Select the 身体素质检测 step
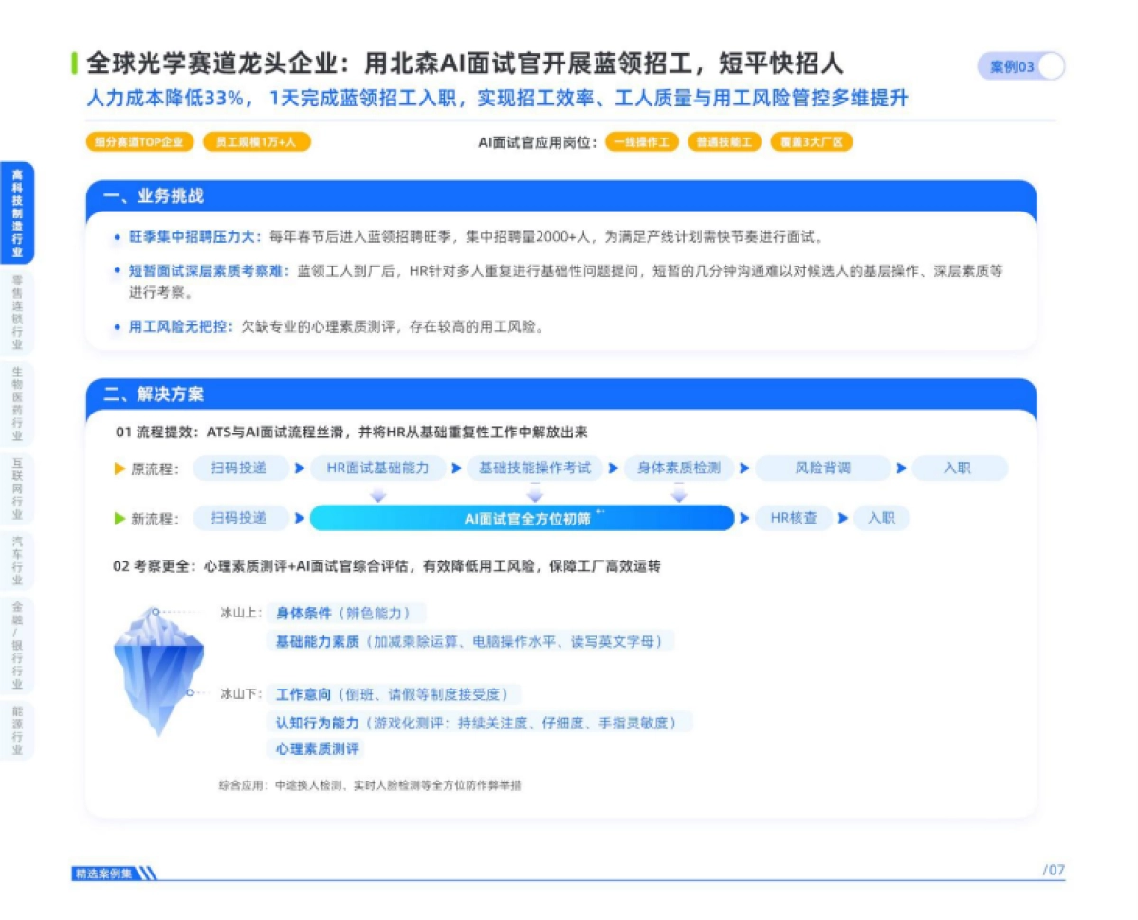 (x=679, y=467)
